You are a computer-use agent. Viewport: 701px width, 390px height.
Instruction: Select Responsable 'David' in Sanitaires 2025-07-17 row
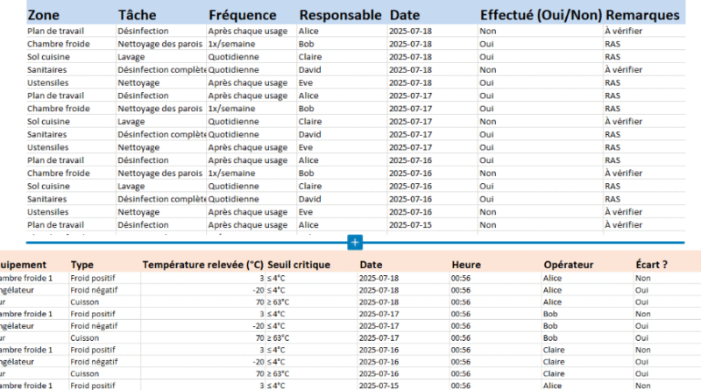click(310, 135)
